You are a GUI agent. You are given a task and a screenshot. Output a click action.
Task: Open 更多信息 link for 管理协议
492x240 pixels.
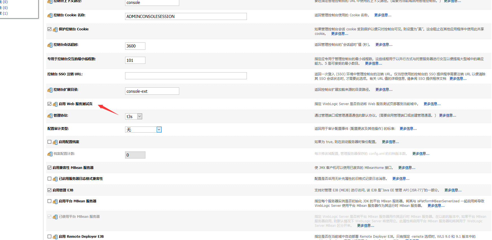click(x=447, y=116)
